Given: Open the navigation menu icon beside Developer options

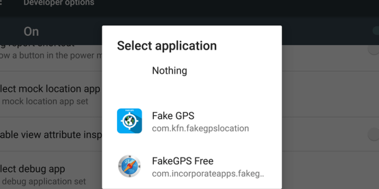Looking at the screenshot, I should pos(0,3).
